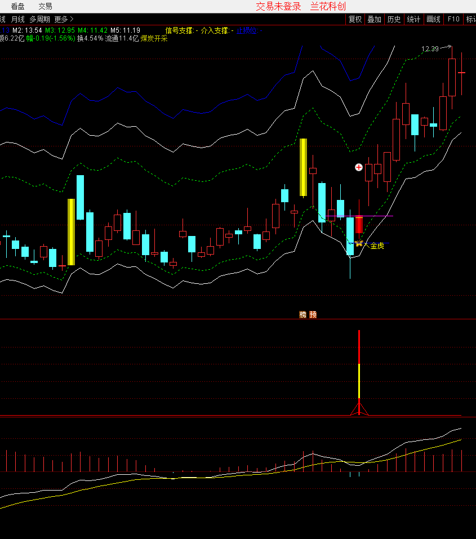Toggle 复权 price adjustment
Screen dimensions: 476x539
(355, 19)
